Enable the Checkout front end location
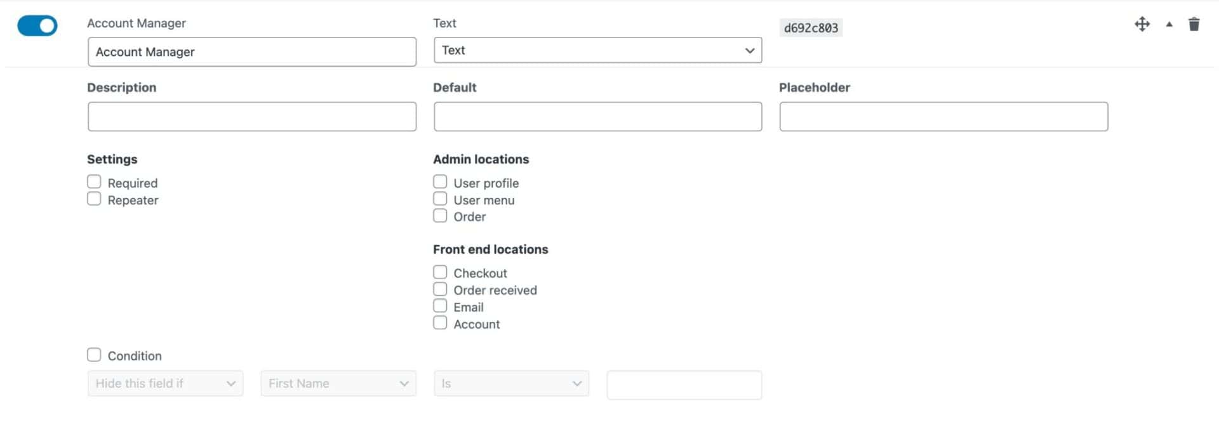Viewport: 1219px width, 436px height. (x=440, y=272)
